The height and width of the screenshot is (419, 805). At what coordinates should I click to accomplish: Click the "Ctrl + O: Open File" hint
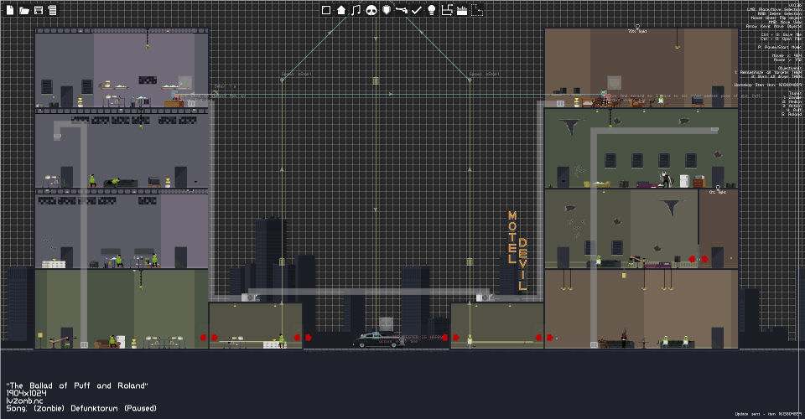(782, 39)
